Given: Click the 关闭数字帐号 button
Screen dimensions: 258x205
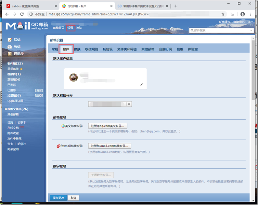Looking at the screenshot, I should [x=101, y=175].
